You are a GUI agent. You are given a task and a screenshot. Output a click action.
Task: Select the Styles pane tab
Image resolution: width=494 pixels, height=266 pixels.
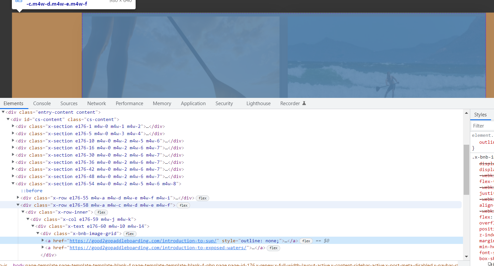480,115
